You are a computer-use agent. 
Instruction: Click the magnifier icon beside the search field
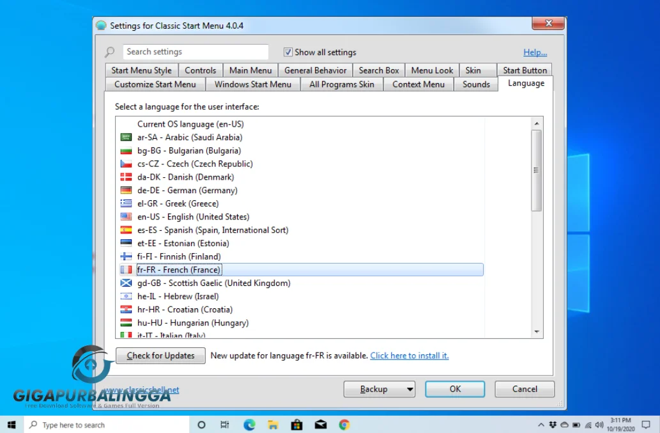click(x=109, y=52)
